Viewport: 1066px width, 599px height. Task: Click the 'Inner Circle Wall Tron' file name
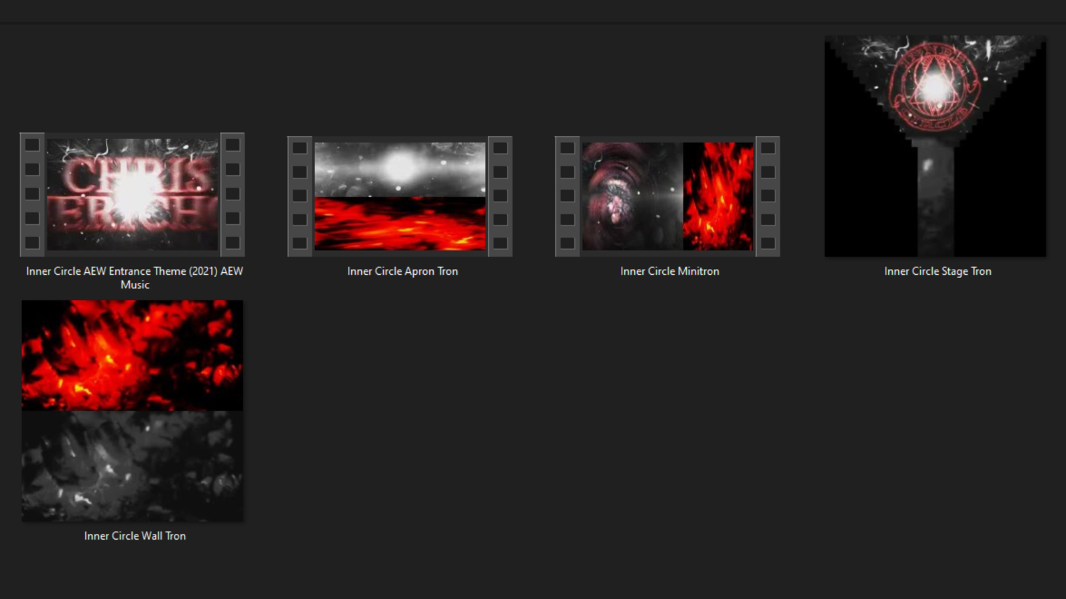coord(135,536)
